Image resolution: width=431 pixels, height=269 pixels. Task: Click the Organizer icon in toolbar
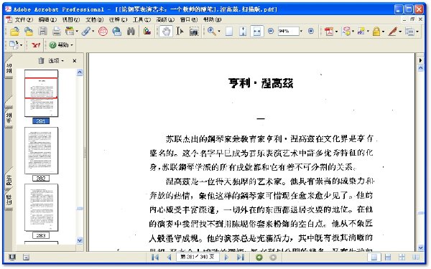click(70, 32)
